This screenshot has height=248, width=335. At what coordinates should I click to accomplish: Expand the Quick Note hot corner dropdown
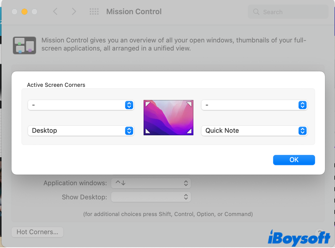tap(254, 131)
